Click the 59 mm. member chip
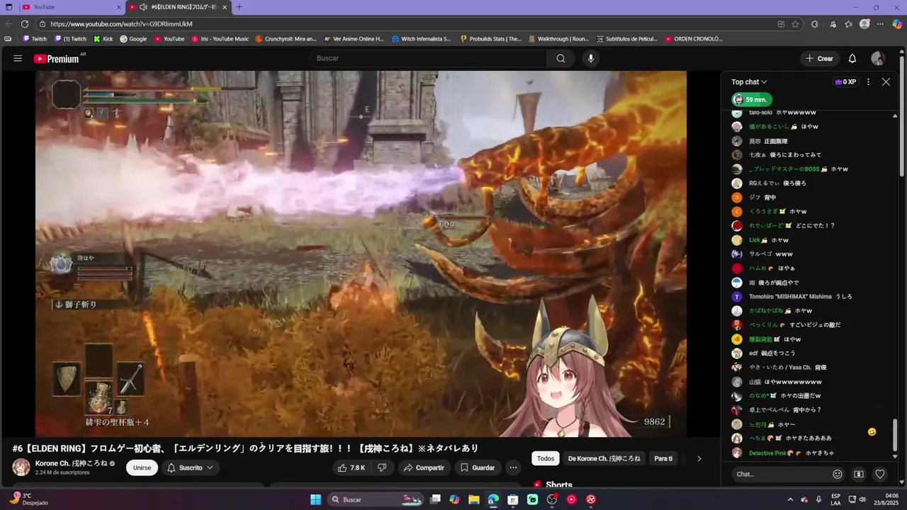This screenshot has height=510, width=907. (751, 100)
